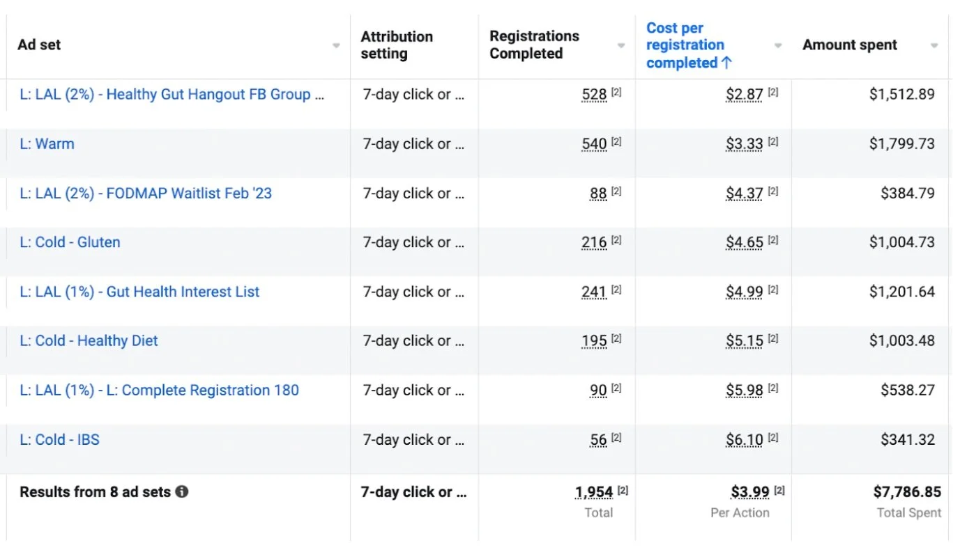
Task: Click the $3.33 cost footnote marker
Action: pos(773,142)
